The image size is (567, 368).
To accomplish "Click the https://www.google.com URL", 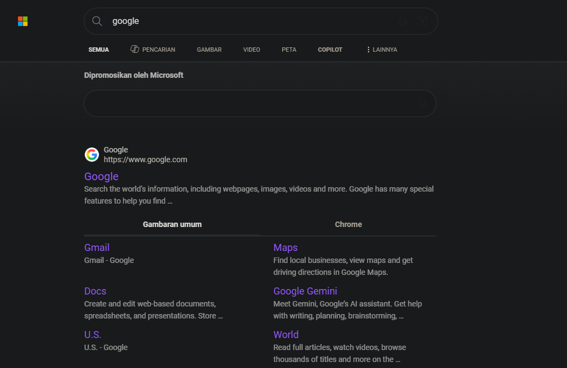I will [145, 160].
